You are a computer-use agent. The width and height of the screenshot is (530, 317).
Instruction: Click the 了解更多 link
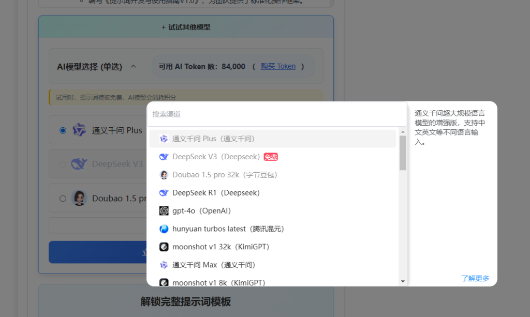click(475, 278)
